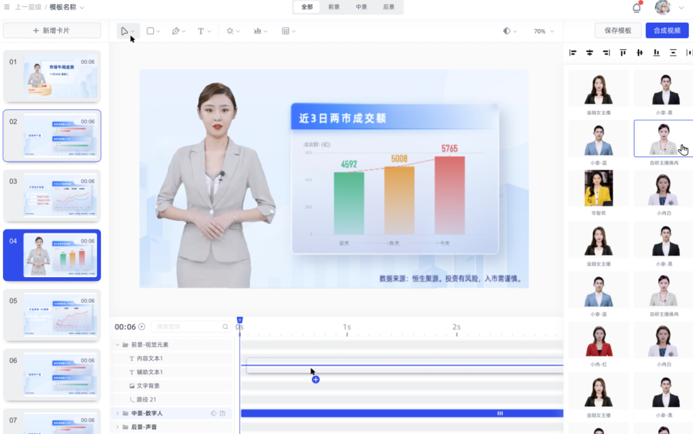The height and width of the screenshot is (434, 693).
Task: Align selected objects to right edge
Action: [606, 53]
